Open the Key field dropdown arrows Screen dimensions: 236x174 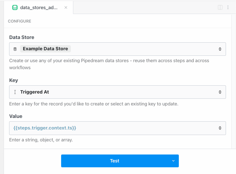coord(220,92)
